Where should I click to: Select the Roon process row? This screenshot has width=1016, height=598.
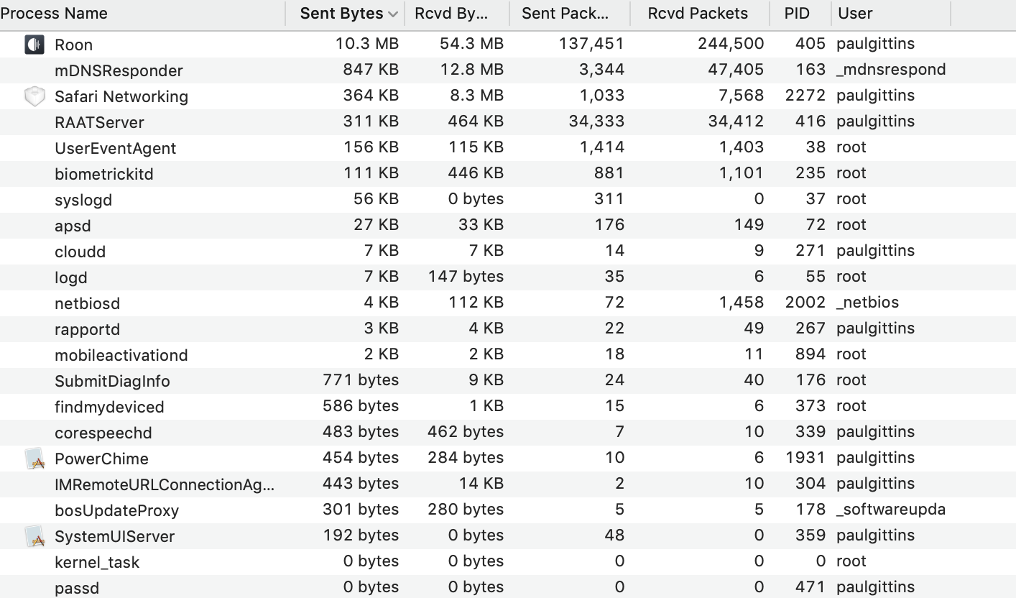508,45
